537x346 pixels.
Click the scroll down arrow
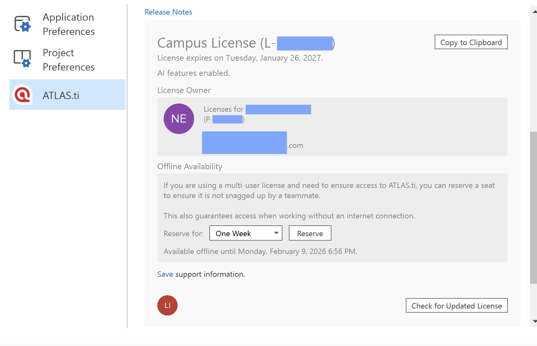(x=534, y=321)
